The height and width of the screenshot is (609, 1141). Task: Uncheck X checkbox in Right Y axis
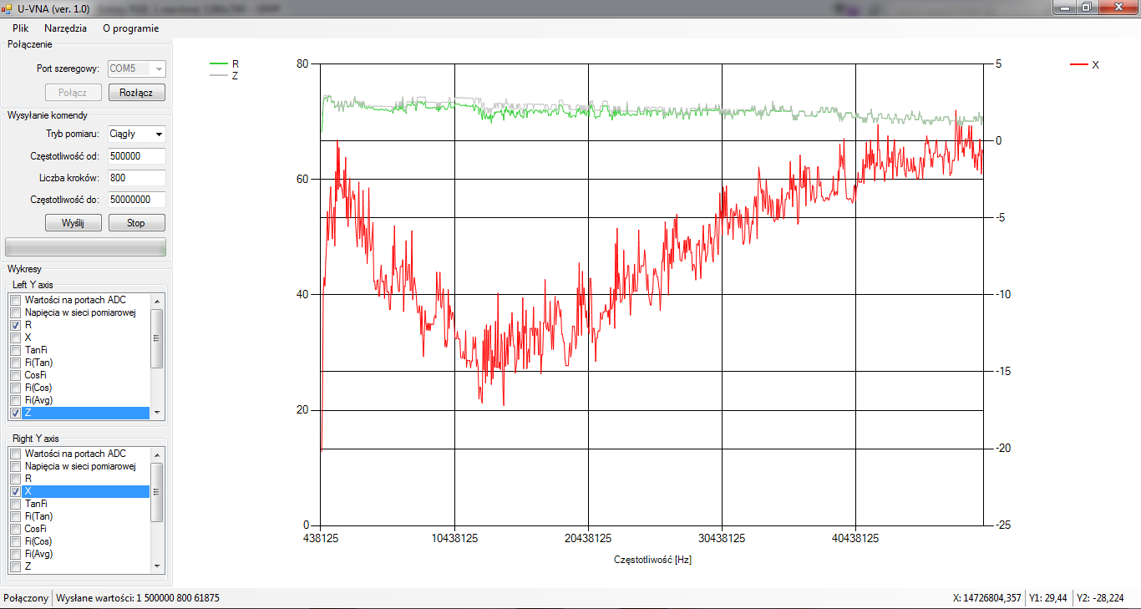pos(15,491)
